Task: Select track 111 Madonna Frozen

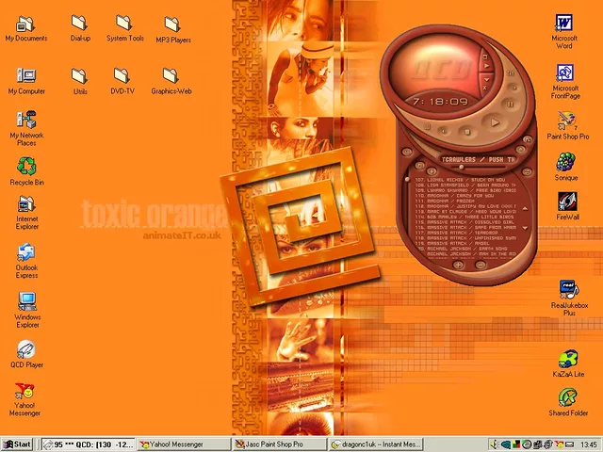Action: tap(445, 201)
